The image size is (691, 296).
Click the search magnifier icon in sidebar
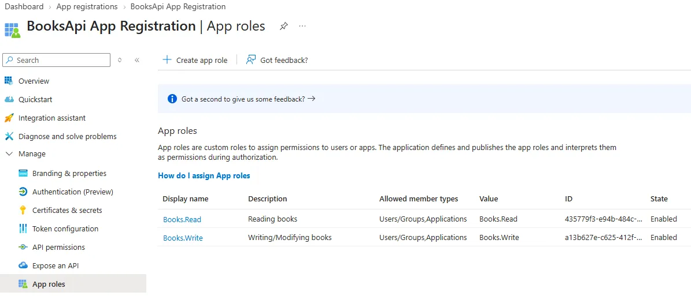point(10,60)
